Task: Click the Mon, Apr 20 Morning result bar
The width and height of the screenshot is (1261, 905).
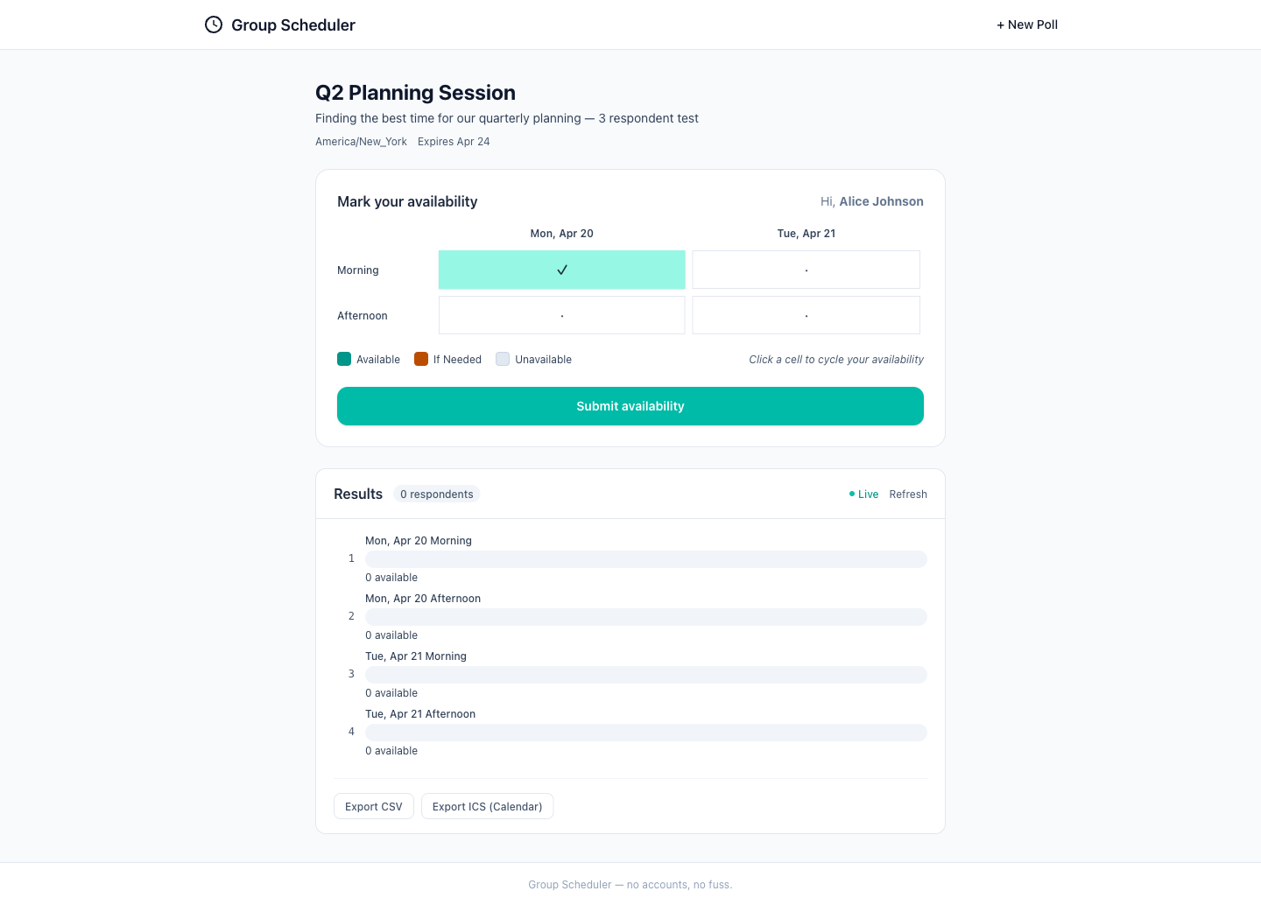Action: 646,559
